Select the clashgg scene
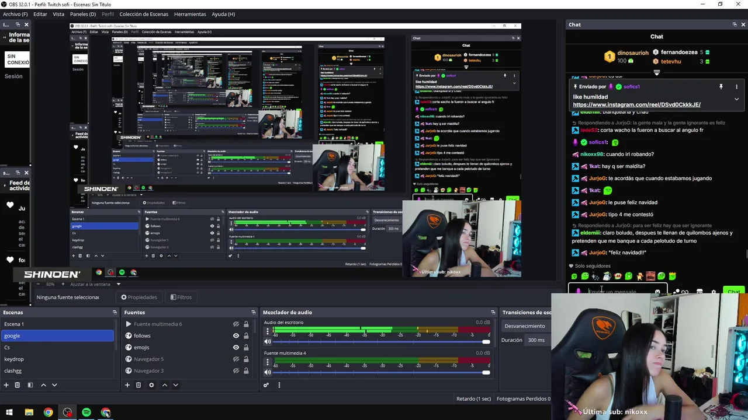This screenshot has width=748, height=420. (57, 371)
